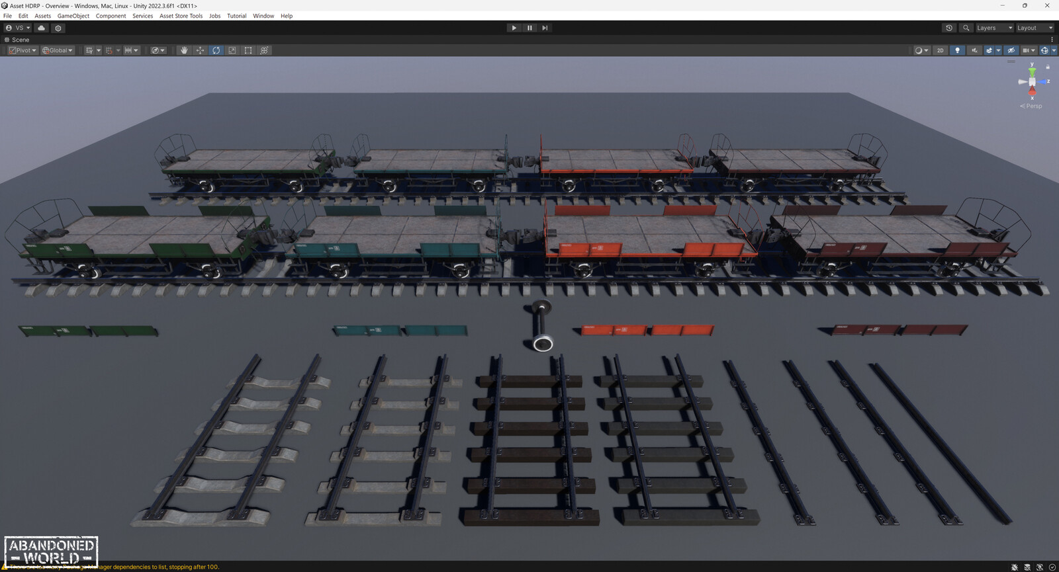This screenshot has width=1059, height=572.
Task: Toggle hidden objects scene visibility
Action: (x=1011, y=50)
